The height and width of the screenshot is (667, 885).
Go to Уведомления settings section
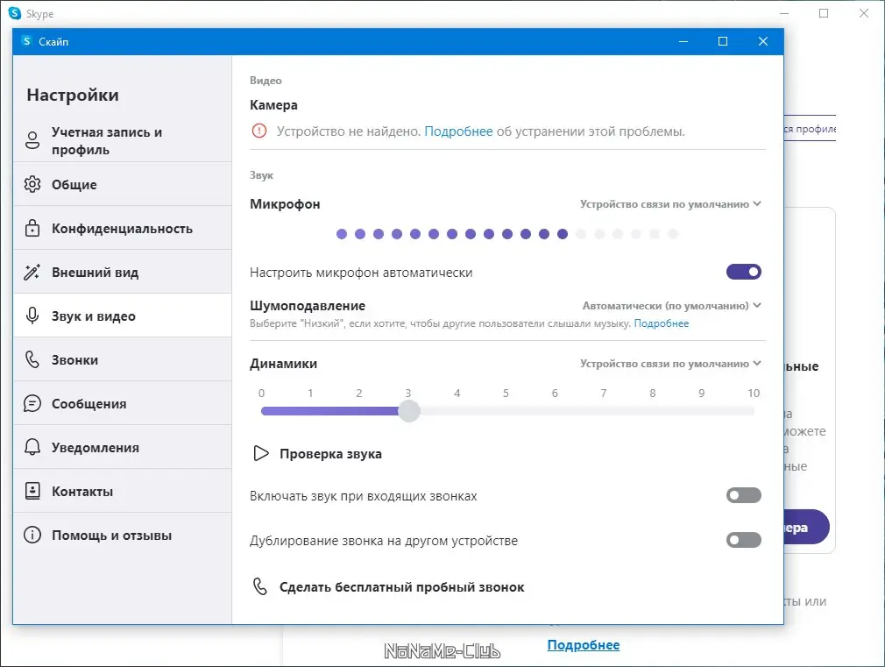coord(123,447)
